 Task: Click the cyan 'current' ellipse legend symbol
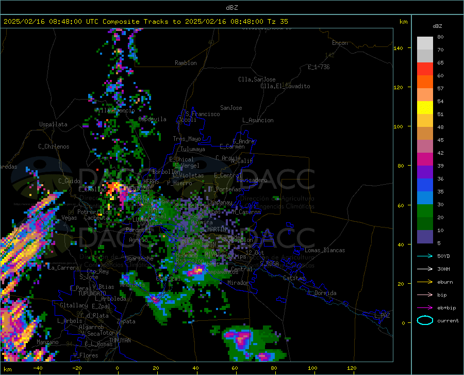click(x=425, y=320)
